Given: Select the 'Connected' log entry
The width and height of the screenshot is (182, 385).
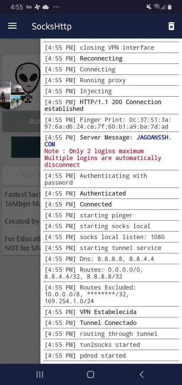Looking at the screenshot, I should pyautogui.click(x=111, y=204).
